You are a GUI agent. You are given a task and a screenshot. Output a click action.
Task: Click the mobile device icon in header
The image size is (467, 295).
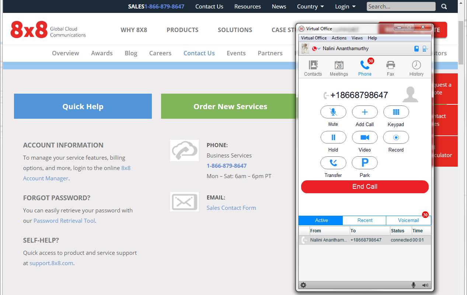(425, 48)
